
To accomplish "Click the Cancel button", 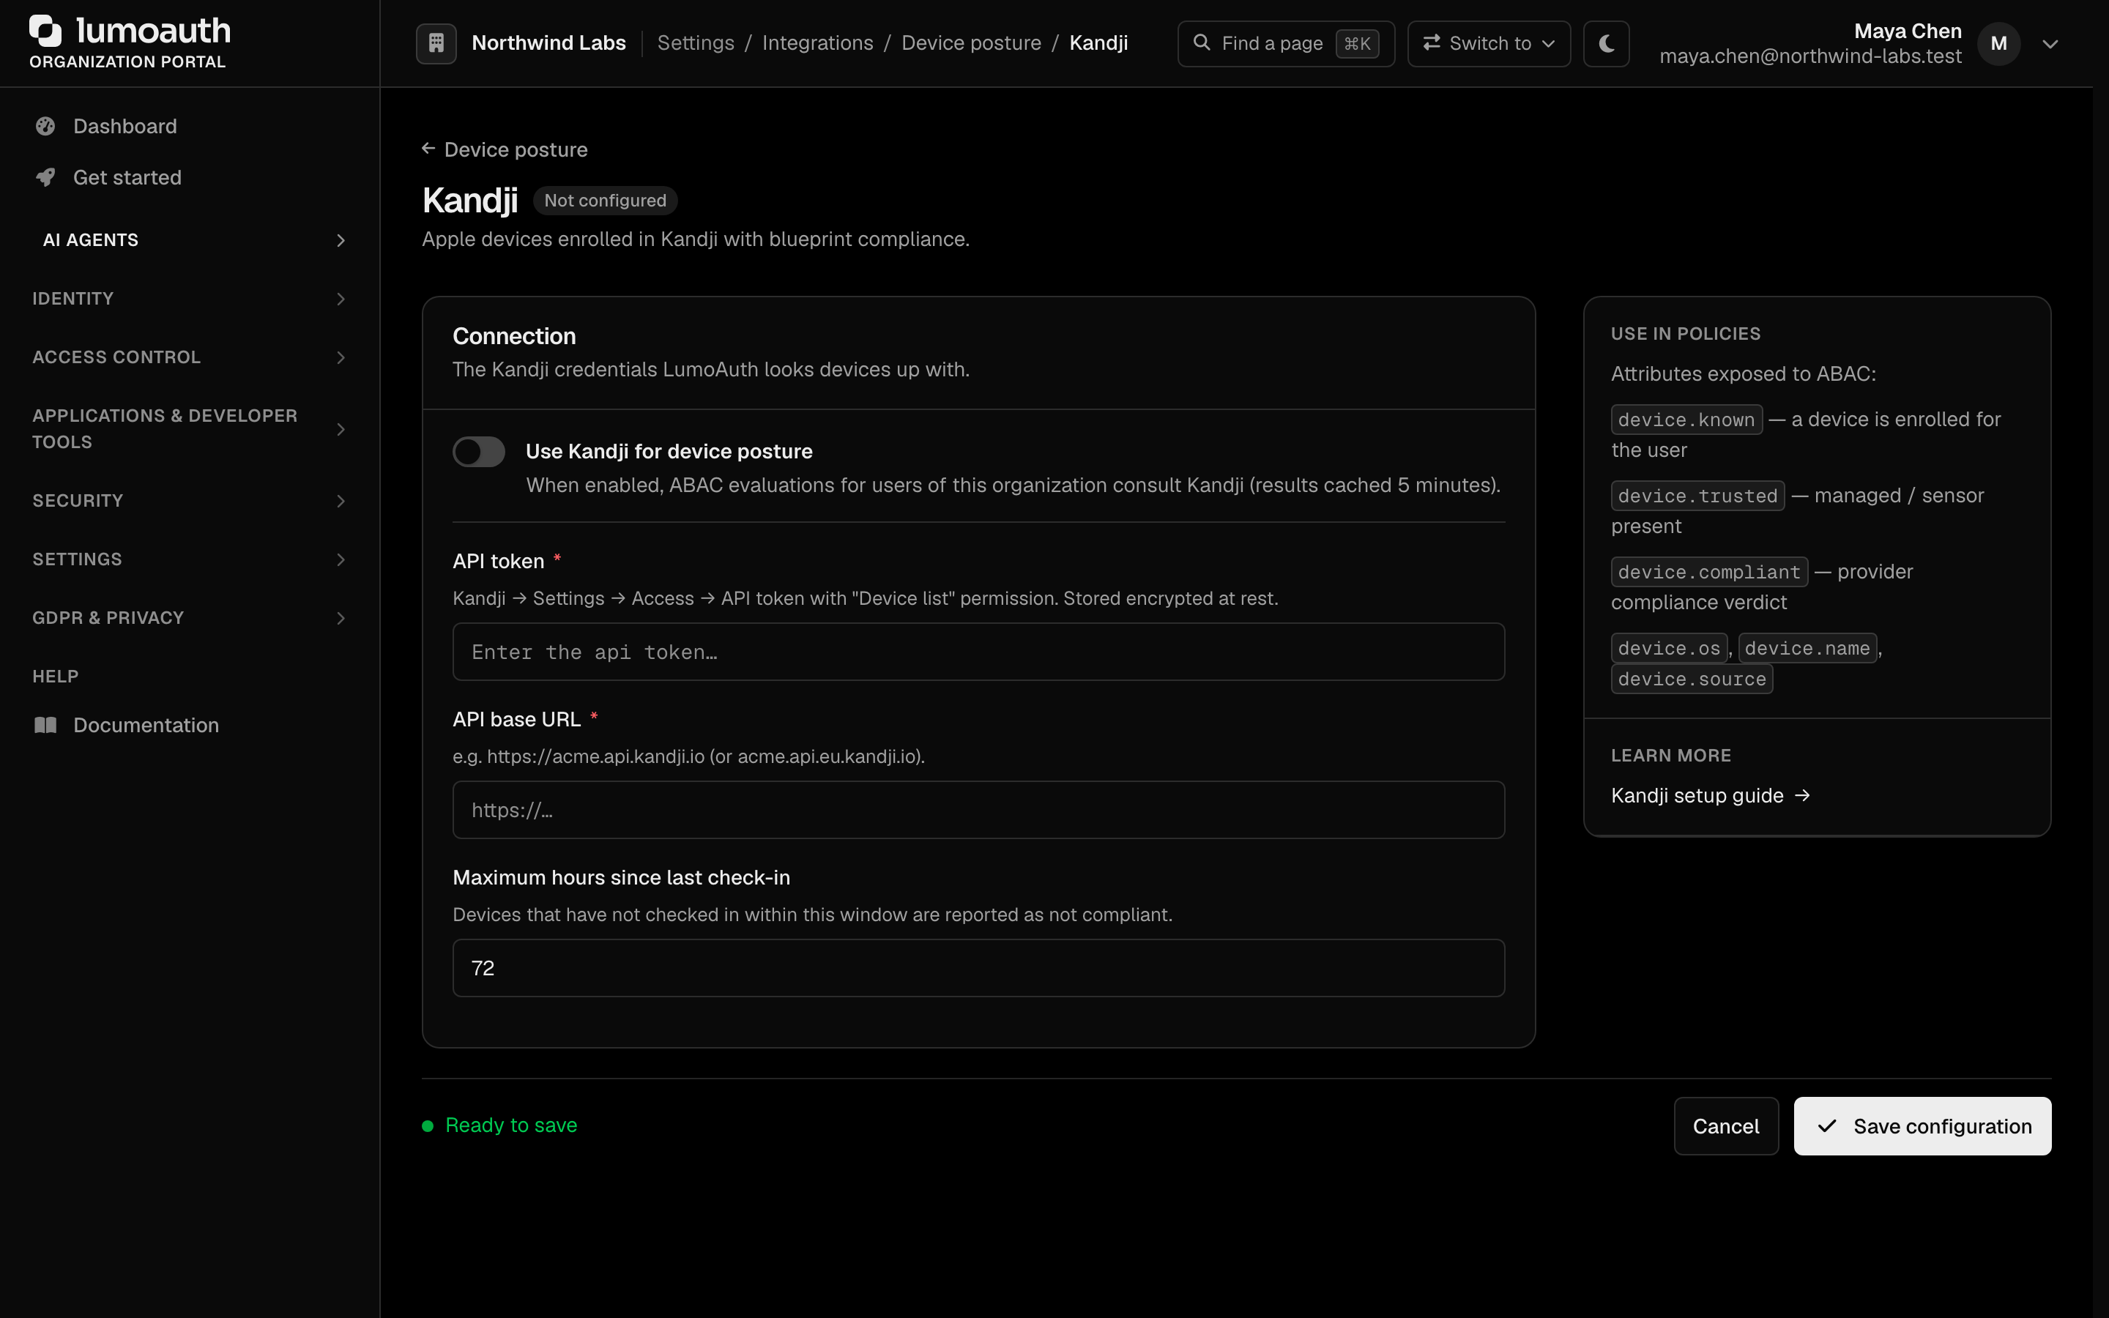I will pyautogui.click(x=1725, y=1126).
